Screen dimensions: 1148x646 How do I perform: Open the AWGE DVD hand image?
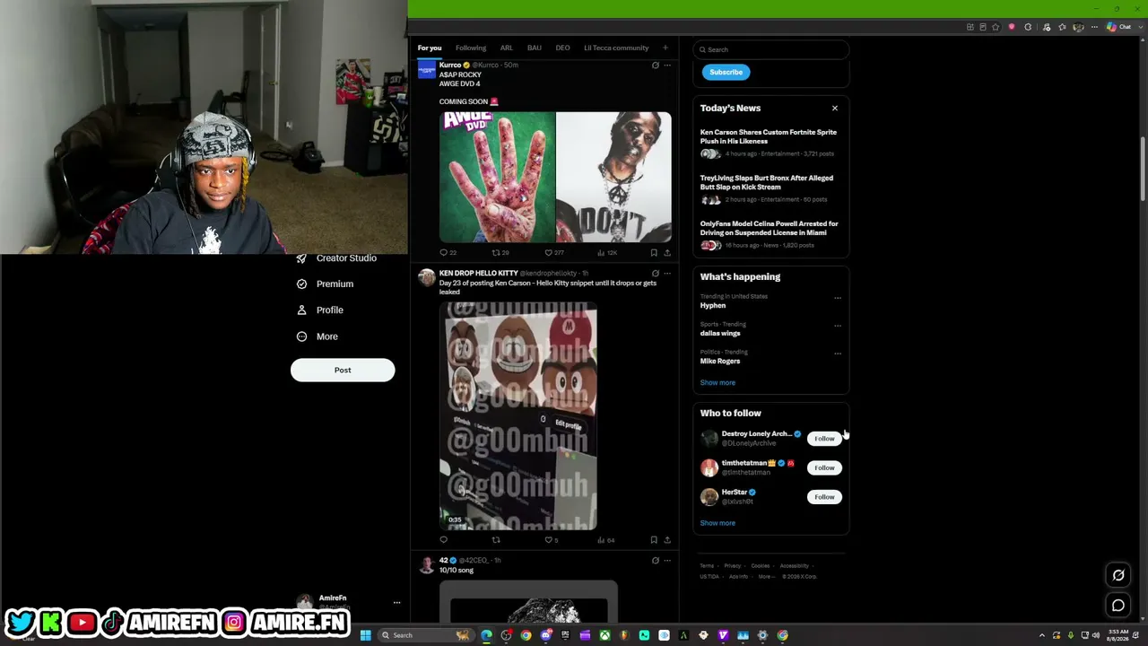pos(497,177)
